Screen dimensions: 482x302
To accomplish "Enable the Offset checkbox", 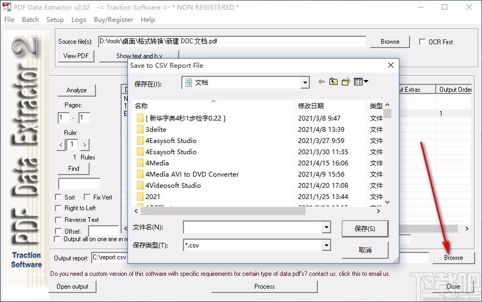I will coord(58,231).
